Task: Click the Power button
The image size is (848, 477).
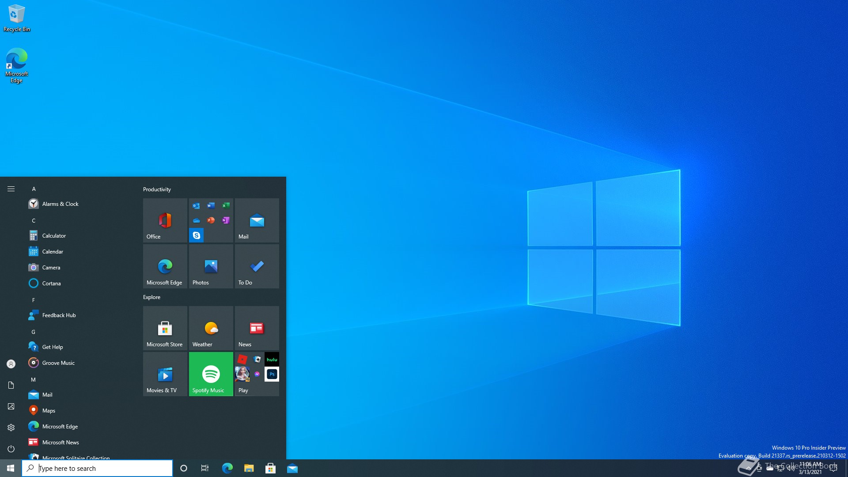Action: click(x=11, y=448)
